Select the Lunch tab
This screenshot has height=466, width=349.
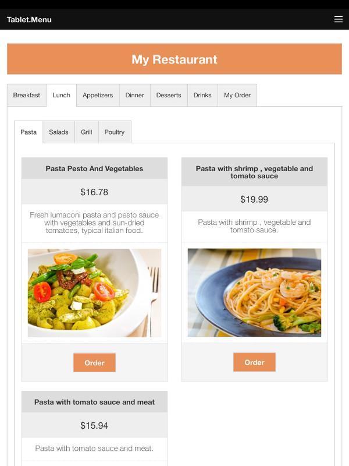[60, 95]
